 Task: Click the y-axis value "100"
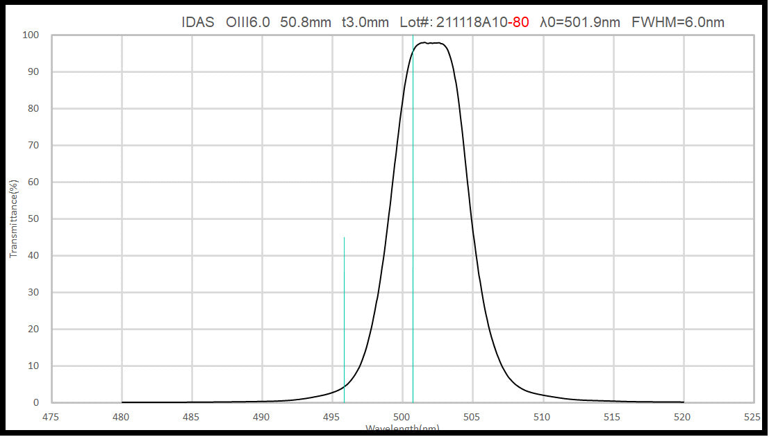(31, 35)
